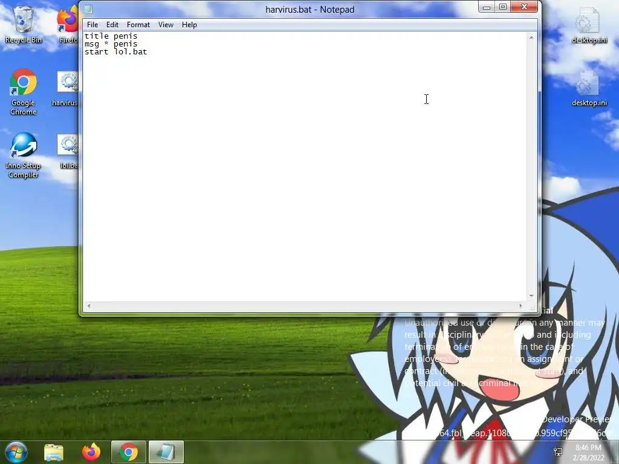The width and height of the screenshot is (619, 464).
Task: Place cursor in 'msg * penis' line
Action: click(111, 43)
